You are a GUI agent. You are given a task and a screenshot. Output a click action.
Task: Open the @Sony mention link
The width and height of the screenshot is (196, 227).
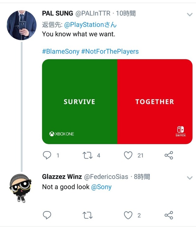(101, 187)
